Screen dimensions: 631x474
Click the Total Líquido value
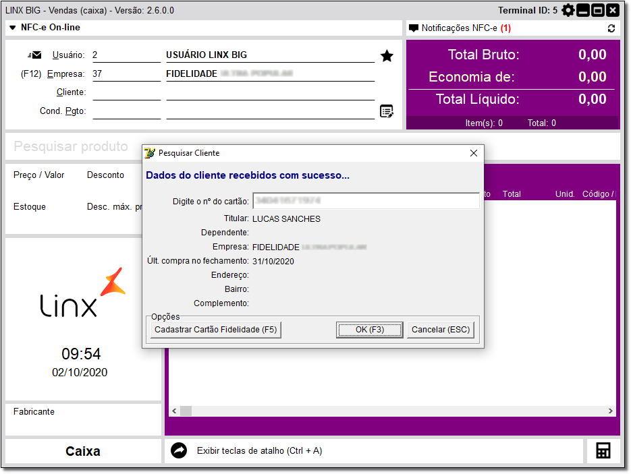592,99
